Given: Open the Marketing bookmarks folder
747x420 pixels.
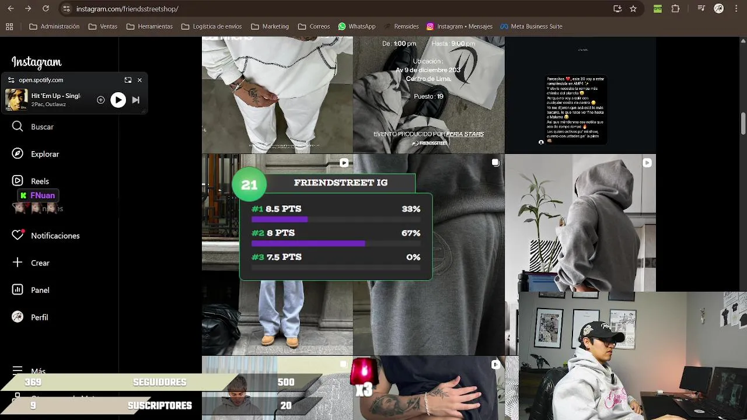Looking at the screenshot, I should pyautogui.click(x=270, y=26).
